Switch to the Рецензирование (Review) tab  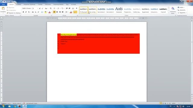click(x=58, y=4)
